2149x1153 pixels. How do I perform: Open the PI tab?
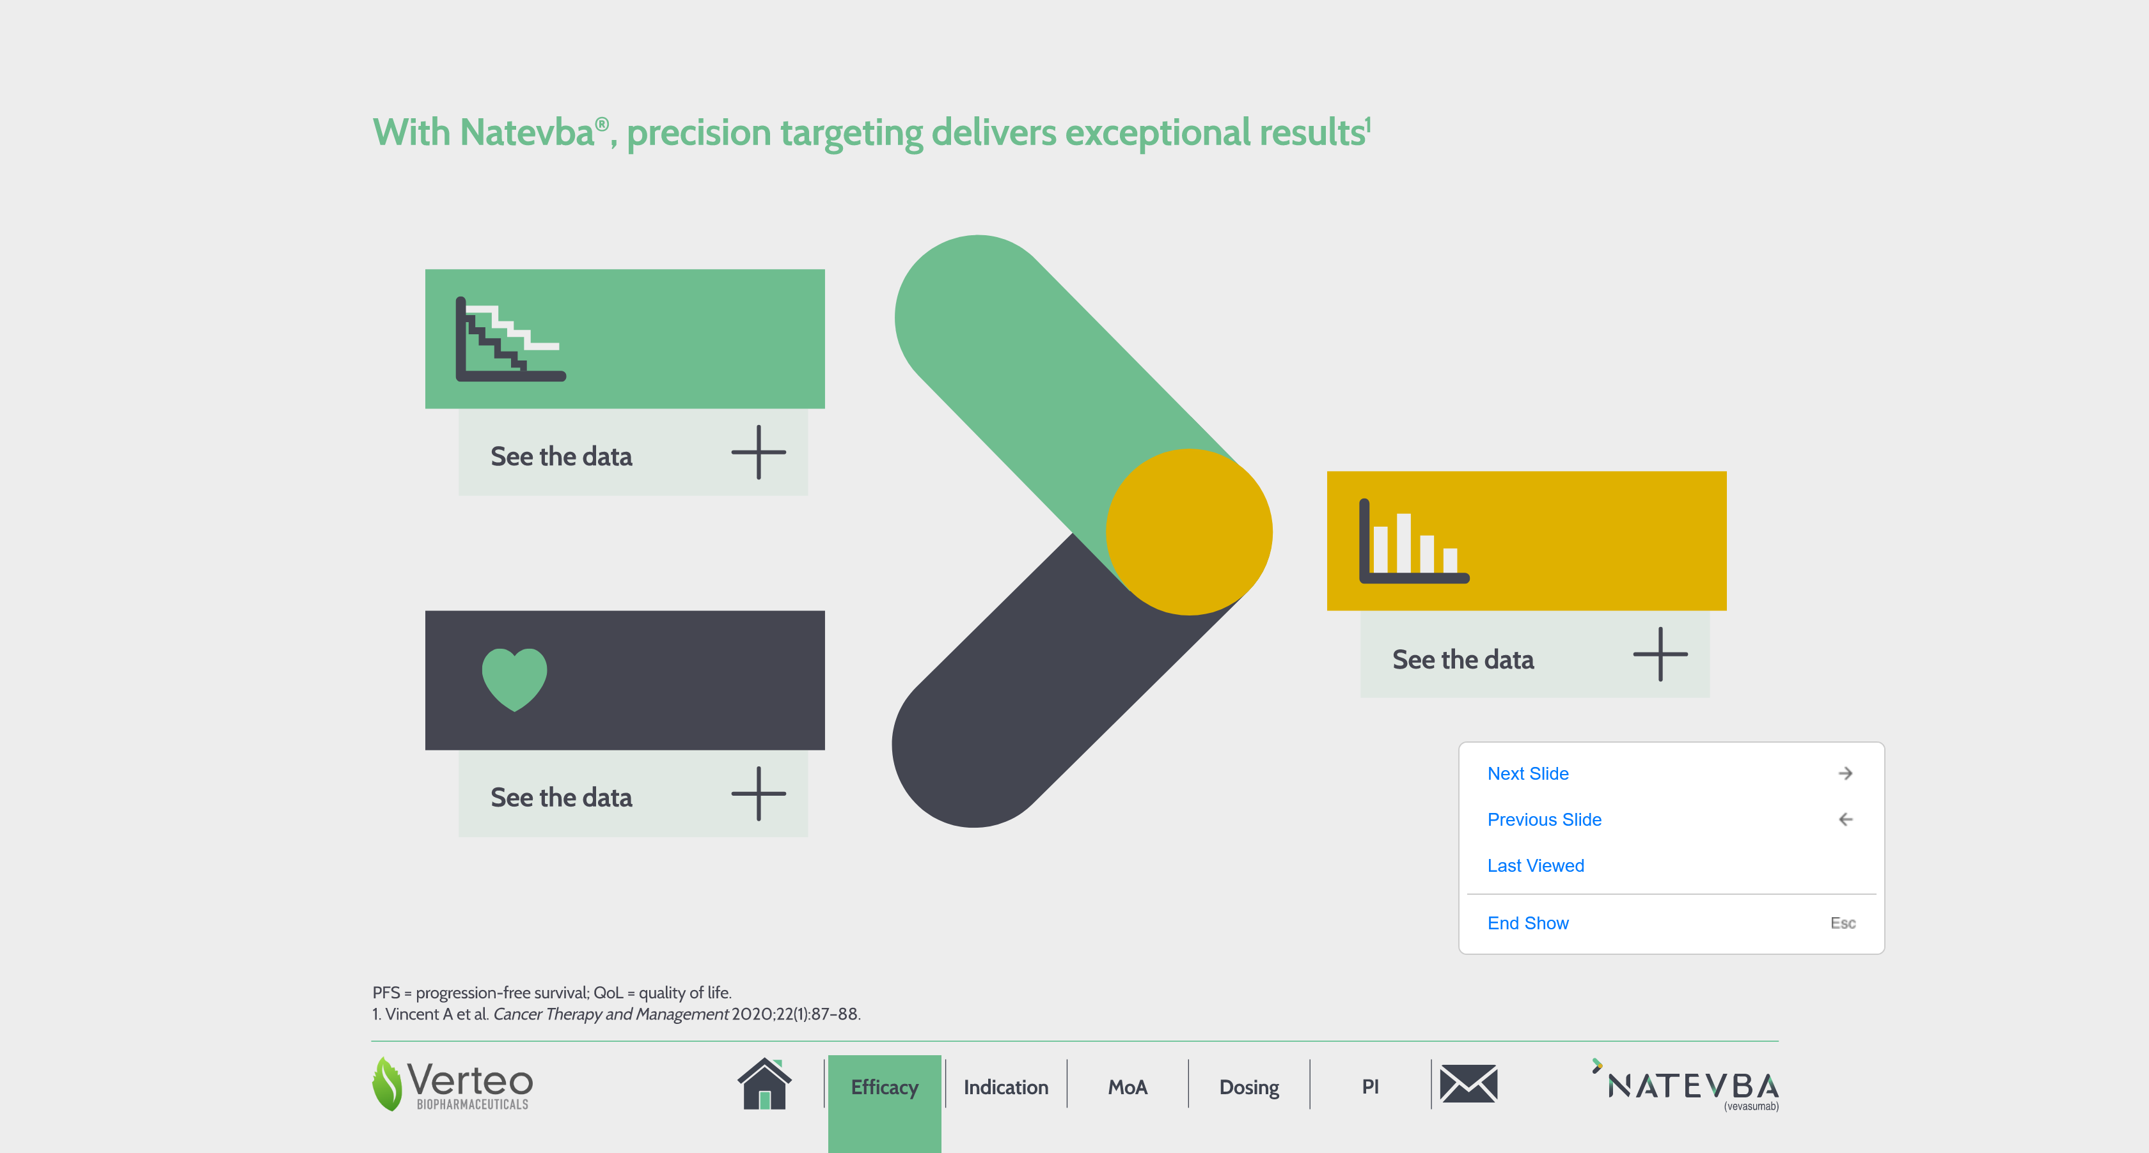(x=1369, y=1087)
